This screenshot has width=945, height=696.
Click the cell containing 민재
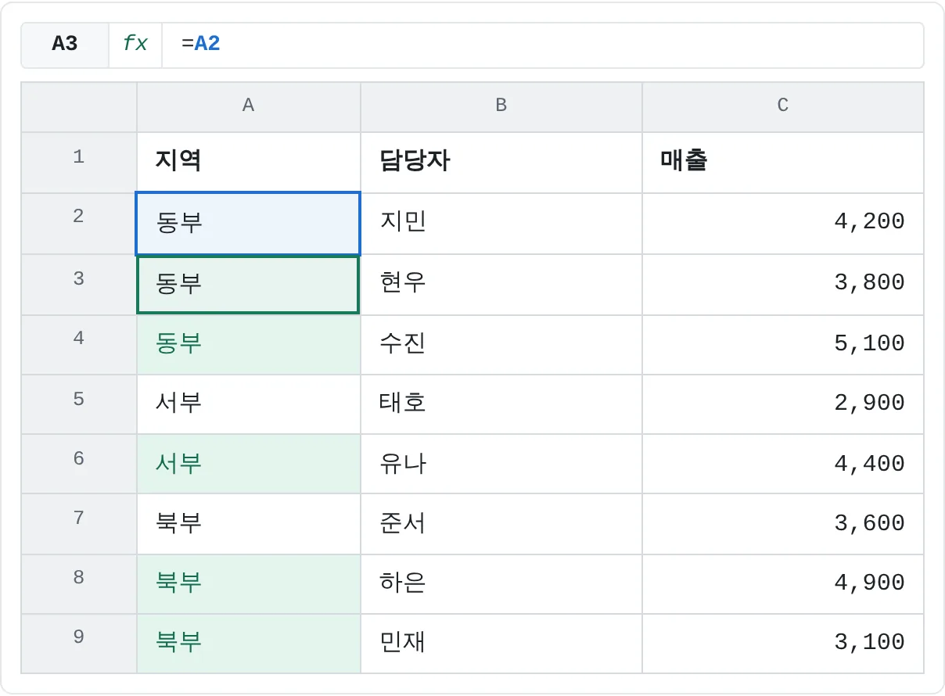click(x=501, y=643)
